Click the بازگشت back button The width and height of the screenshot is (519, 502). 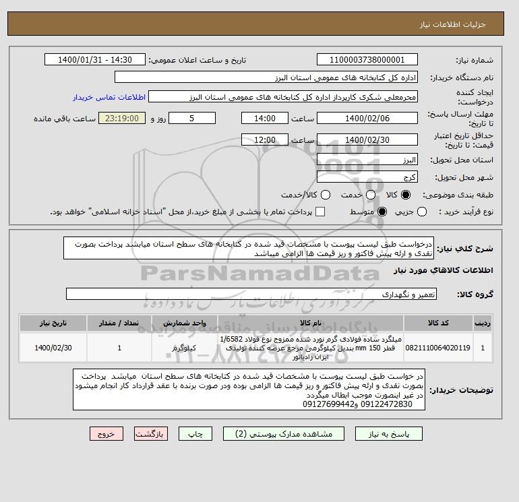click(x=151, y=434)
